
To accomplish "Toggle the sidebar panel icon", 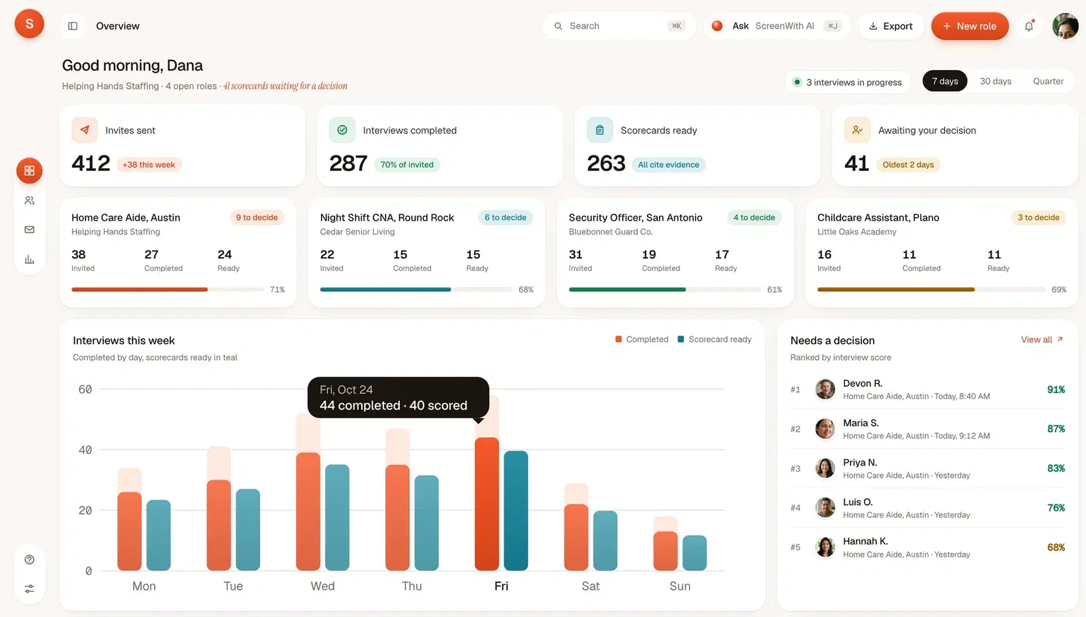I will click(73, 26).
